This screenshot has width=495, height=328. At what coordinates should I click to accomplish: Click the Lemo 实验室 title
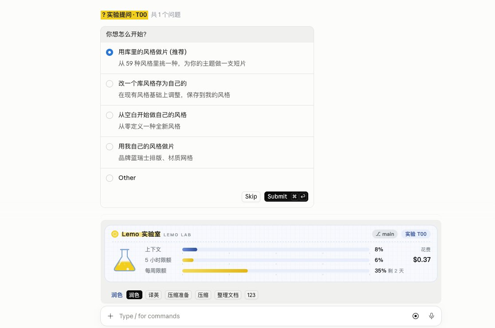[x=141, y=234]
